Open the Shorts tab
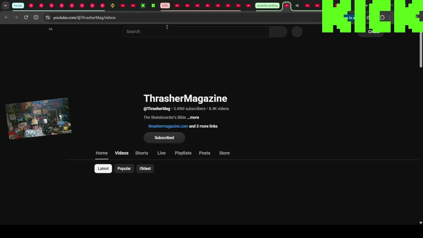Image resolution: width=423 pixels, height=238 pixels. click(x=141, y=153)
